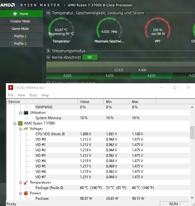195x206 pixels.
Task: Expand the Steuerungsmodus section
Action: 48,51
